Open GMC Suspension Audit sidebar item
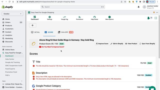This screenshot has height=90, width=160. click(14, 65)
